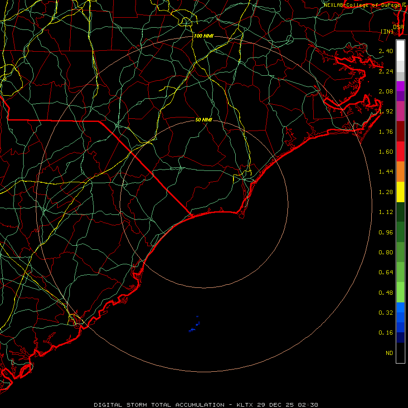Screen dimensions: 408x408
Task: Click the ND legend label
Action: (389, 353)
